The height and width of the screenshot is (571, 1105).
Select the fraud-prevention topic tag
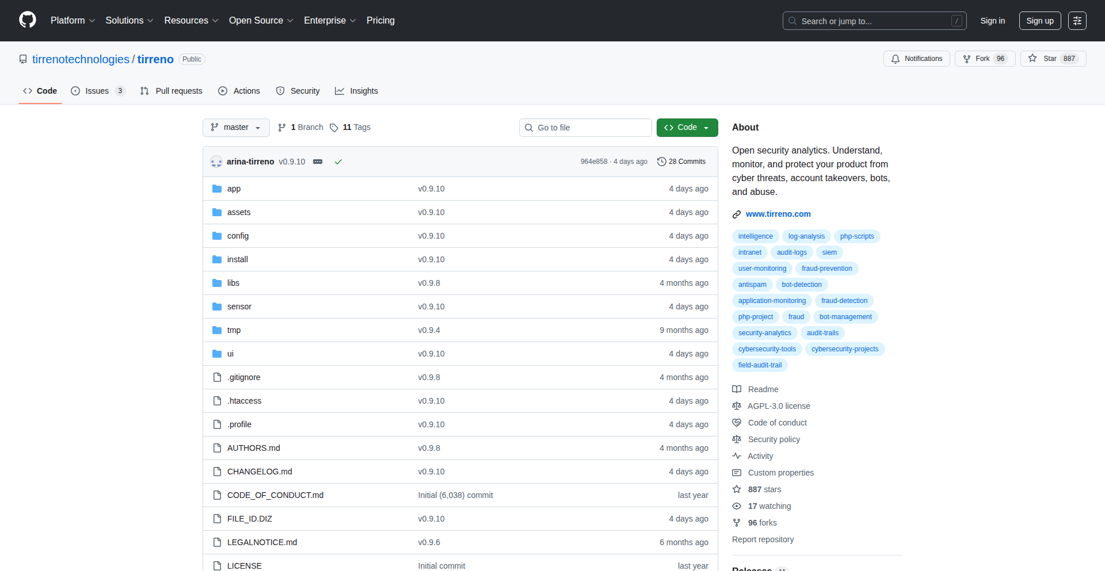point(826,269)
